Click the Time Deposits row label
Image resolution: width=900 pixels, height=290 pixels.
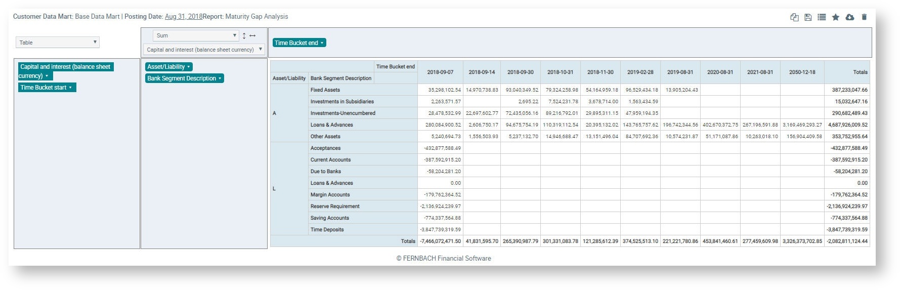click(x=327, y=230)
